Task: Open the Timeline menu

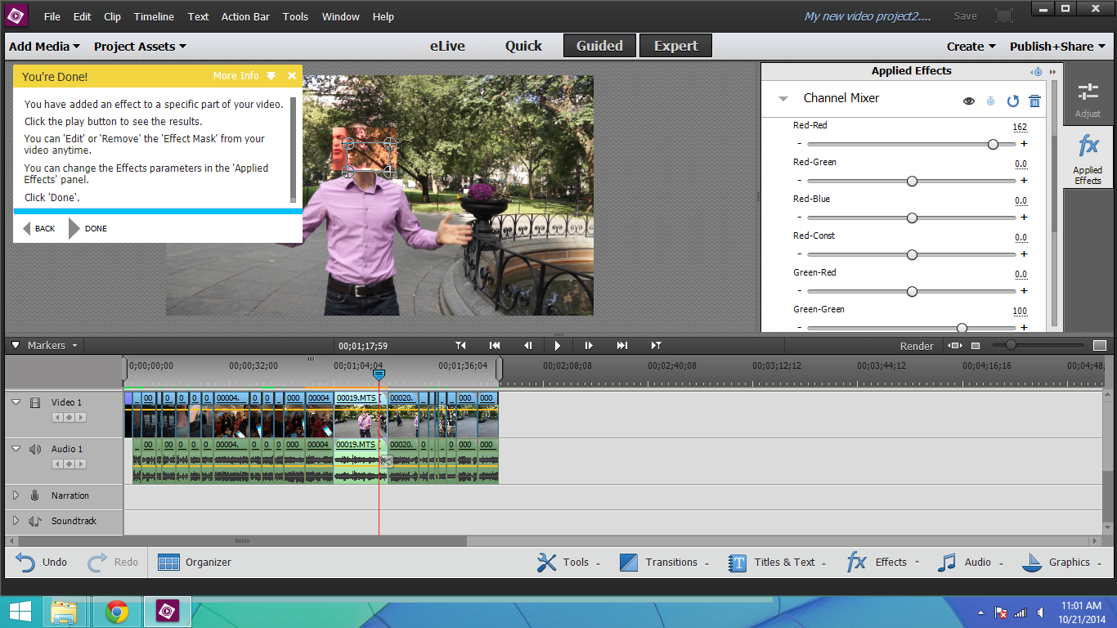Action: click(154, 16)
